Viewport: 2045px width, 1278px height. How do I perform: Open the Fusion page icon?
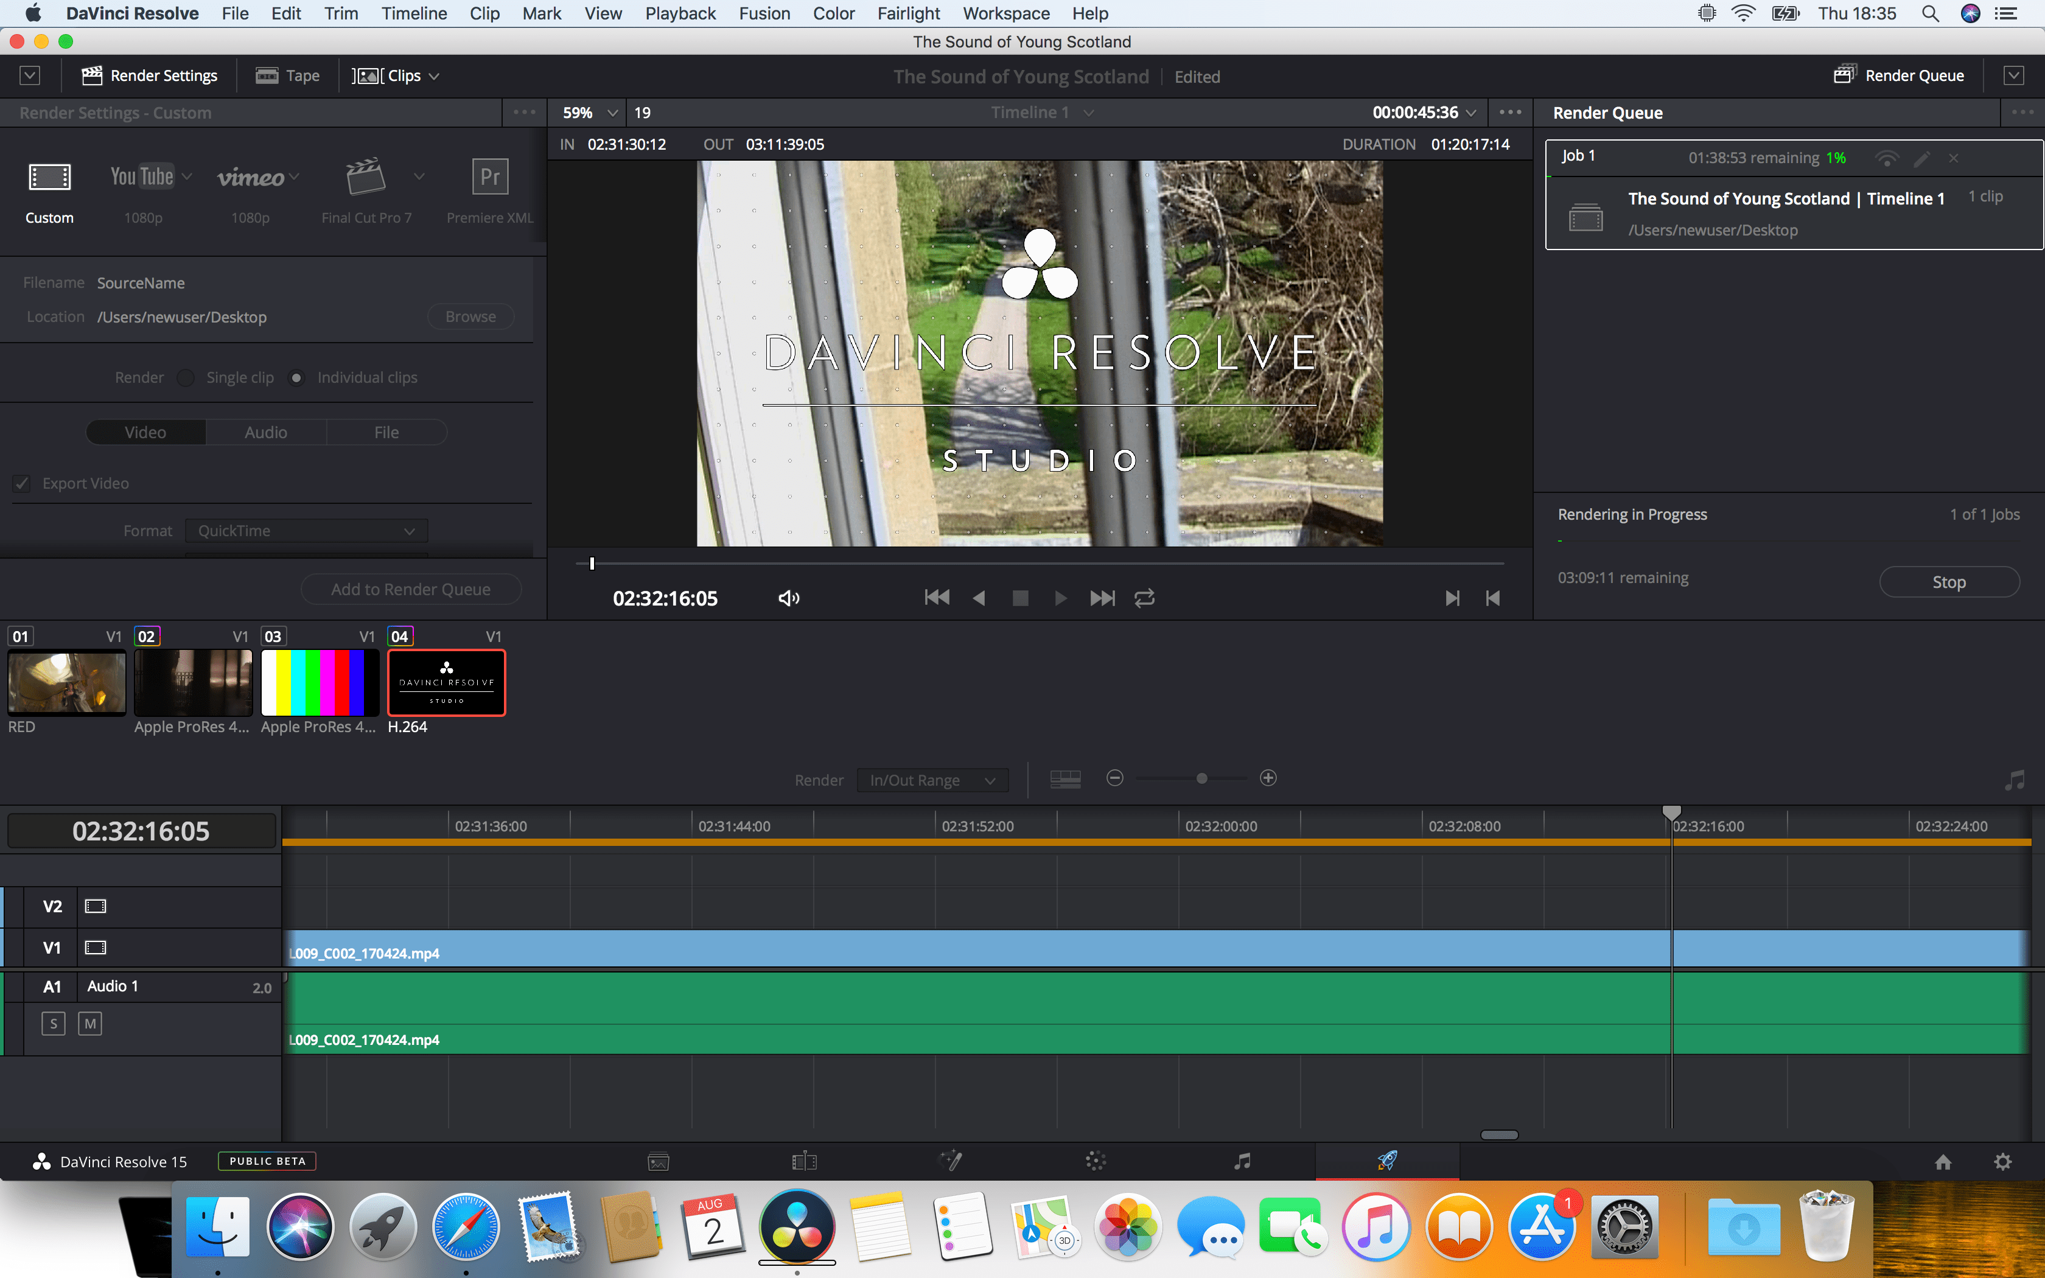(951, 1161)
